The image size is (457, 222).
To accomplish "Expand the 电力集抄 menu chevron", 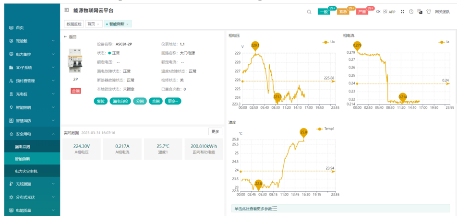I will [53, 54].
